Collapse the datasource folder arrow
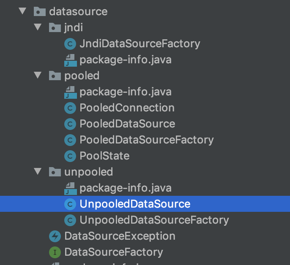 coord(23,11)
